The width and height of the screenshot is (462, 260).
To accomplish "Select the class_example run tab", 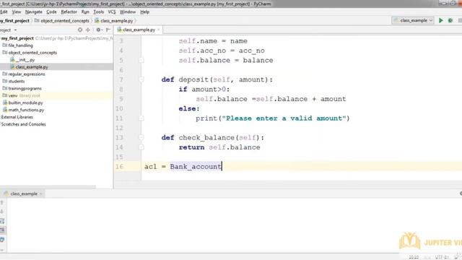I will [24, 194].
